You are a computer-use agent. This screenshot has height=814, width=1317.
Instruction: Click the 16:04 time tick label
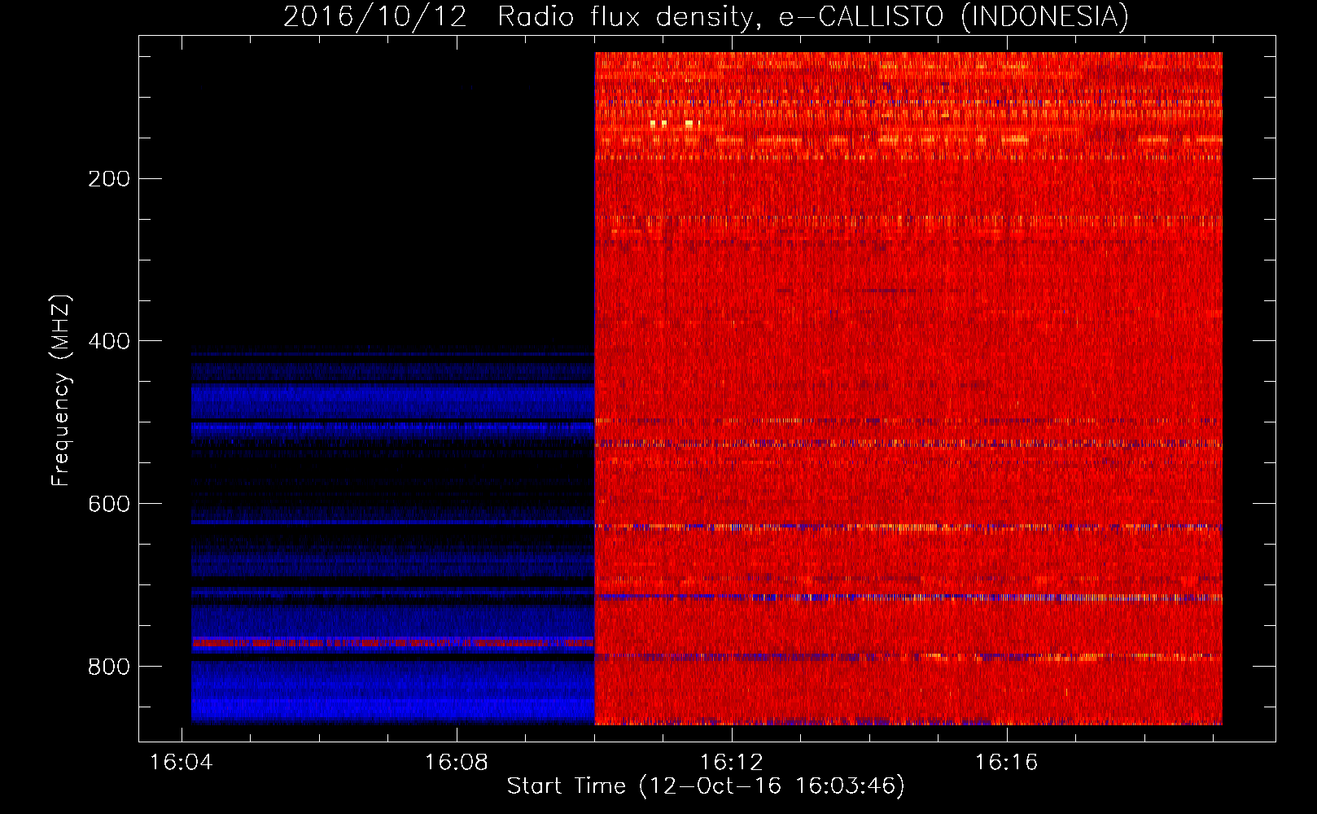click(182, 763)
